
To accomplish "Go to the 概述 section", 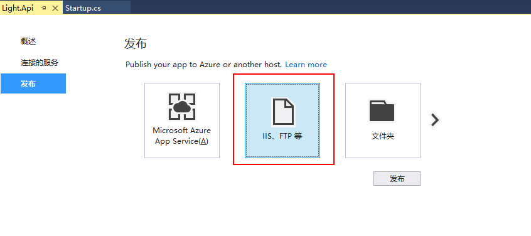I will coord(28,41).
